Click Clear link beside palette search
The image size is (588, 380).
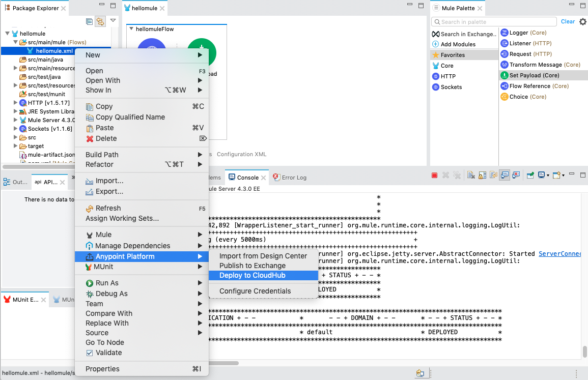[x=568, y=21]
